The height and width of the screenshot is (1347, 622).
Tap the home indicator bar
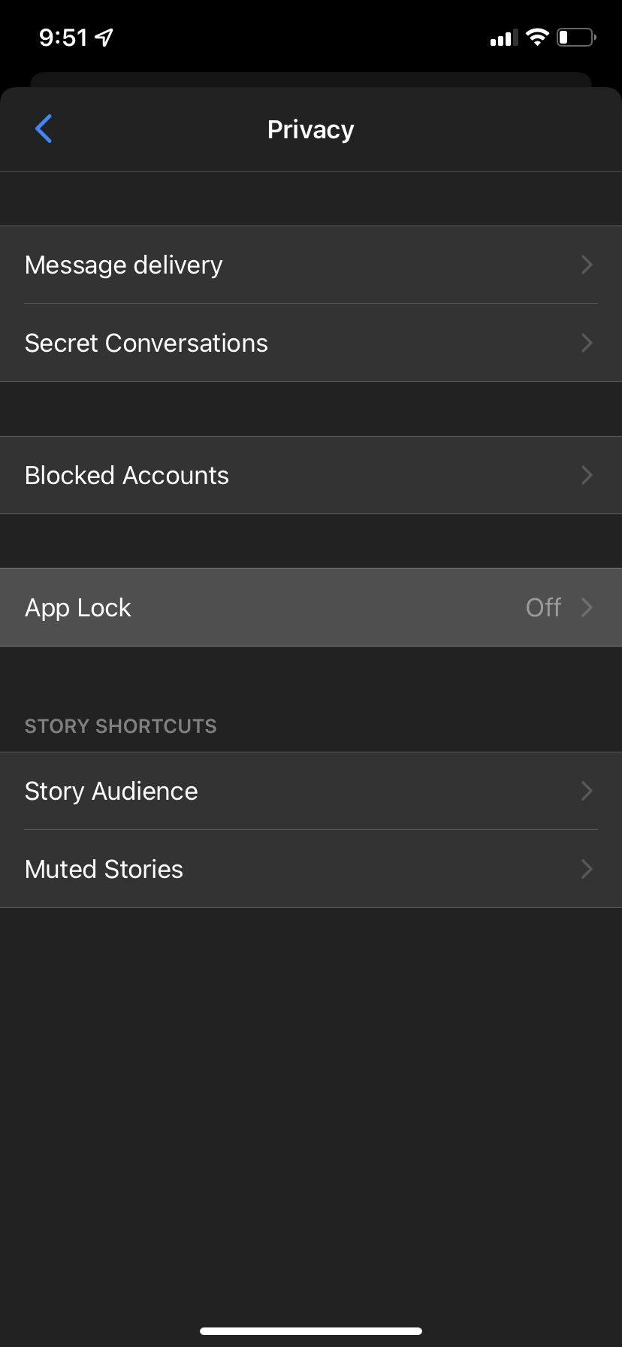tap(311, 1331)
